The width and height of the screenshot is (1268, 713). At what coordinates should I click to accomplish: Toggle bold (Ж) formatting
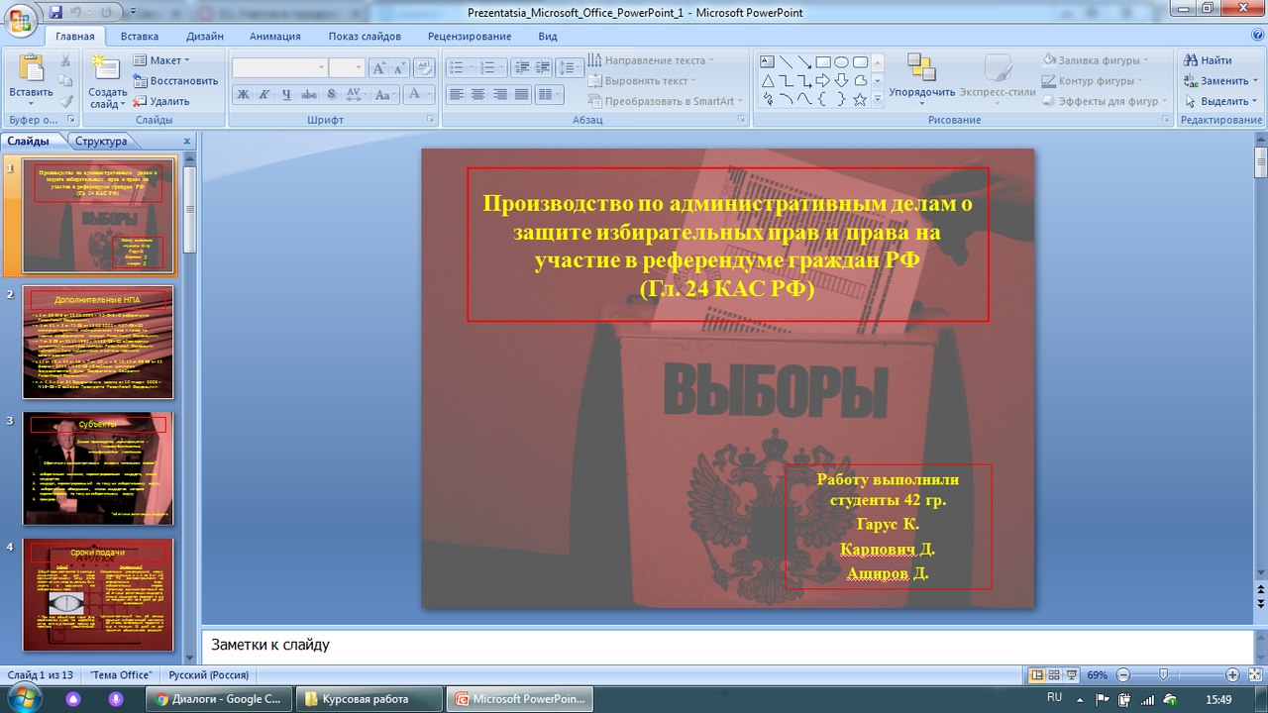click(243, 94)
